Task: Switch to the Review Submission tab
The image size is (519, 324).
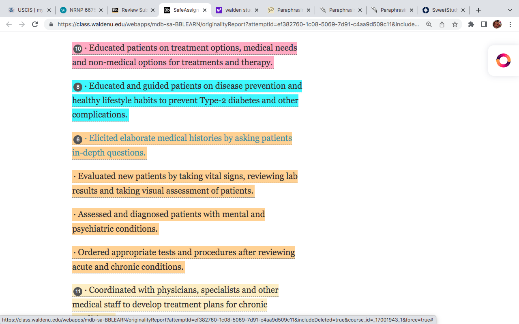Action: (x=133, y=10)
